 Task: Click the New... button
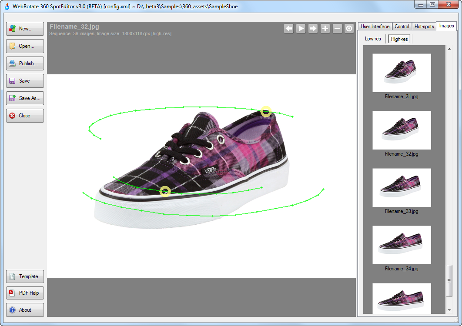[x=25, y=29]
